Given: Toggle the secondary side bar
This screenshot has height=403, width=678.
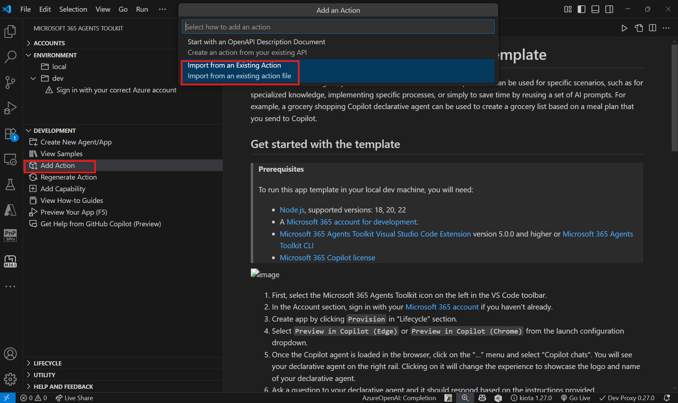Looking at the screenshot, I should tap(609, 9).
